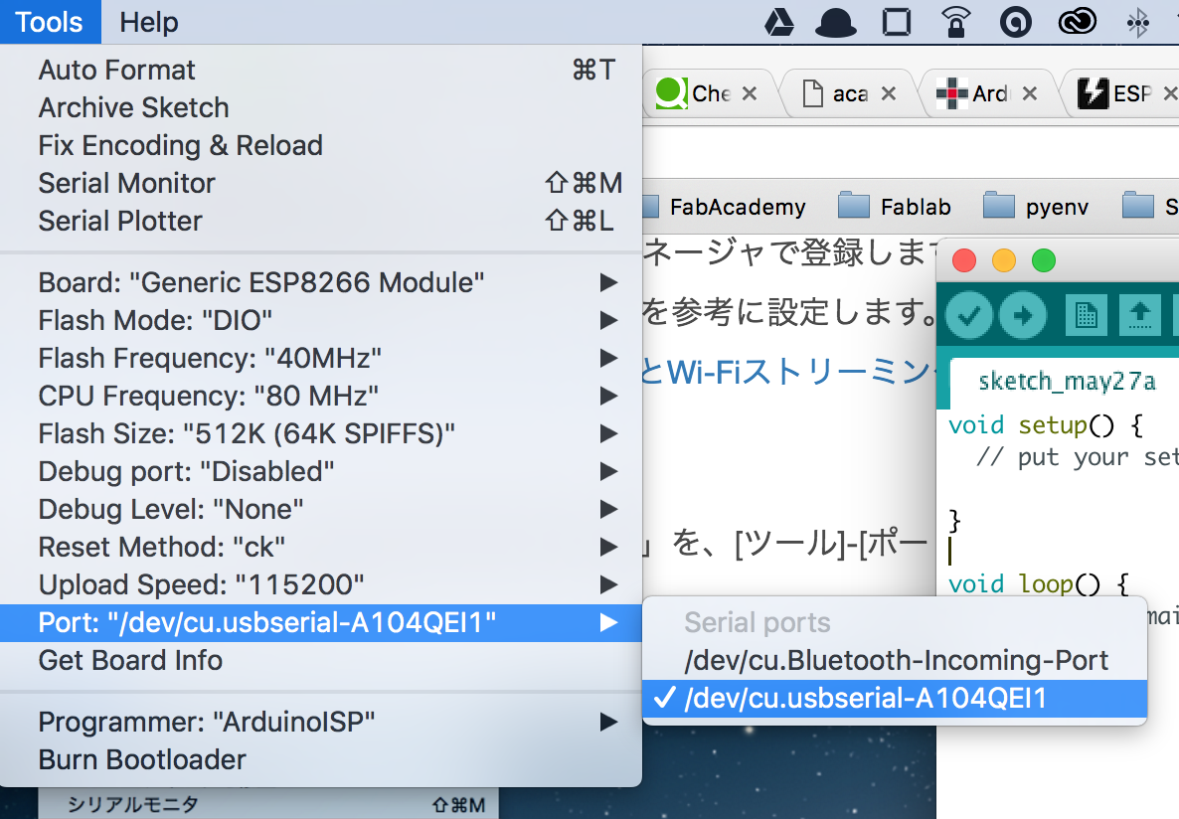Click circular swirl icon in menu bar
The image size is (1179, 819).
pos(1015,22)
